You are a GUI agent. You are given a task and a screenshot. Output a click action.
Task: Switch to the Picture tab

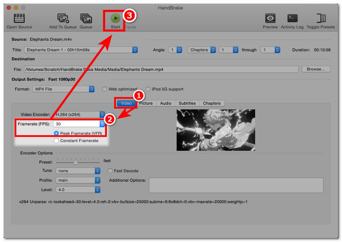(146, 103)
